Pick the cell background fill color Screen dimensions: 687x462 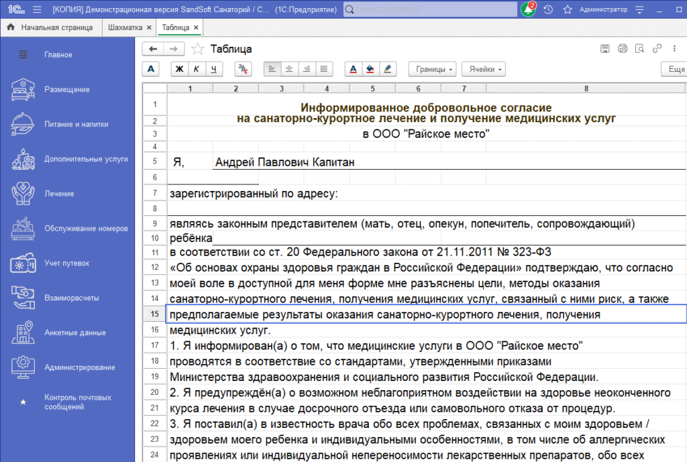click(370, 69)
